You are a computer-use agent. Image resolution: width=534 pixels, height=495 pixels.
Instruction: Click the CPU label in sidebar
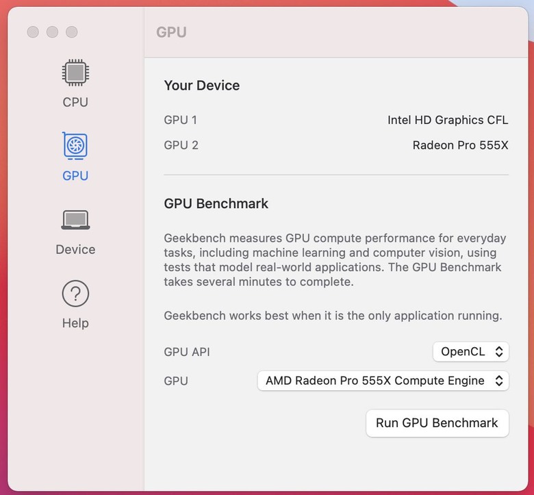click(x=75, y=102)
